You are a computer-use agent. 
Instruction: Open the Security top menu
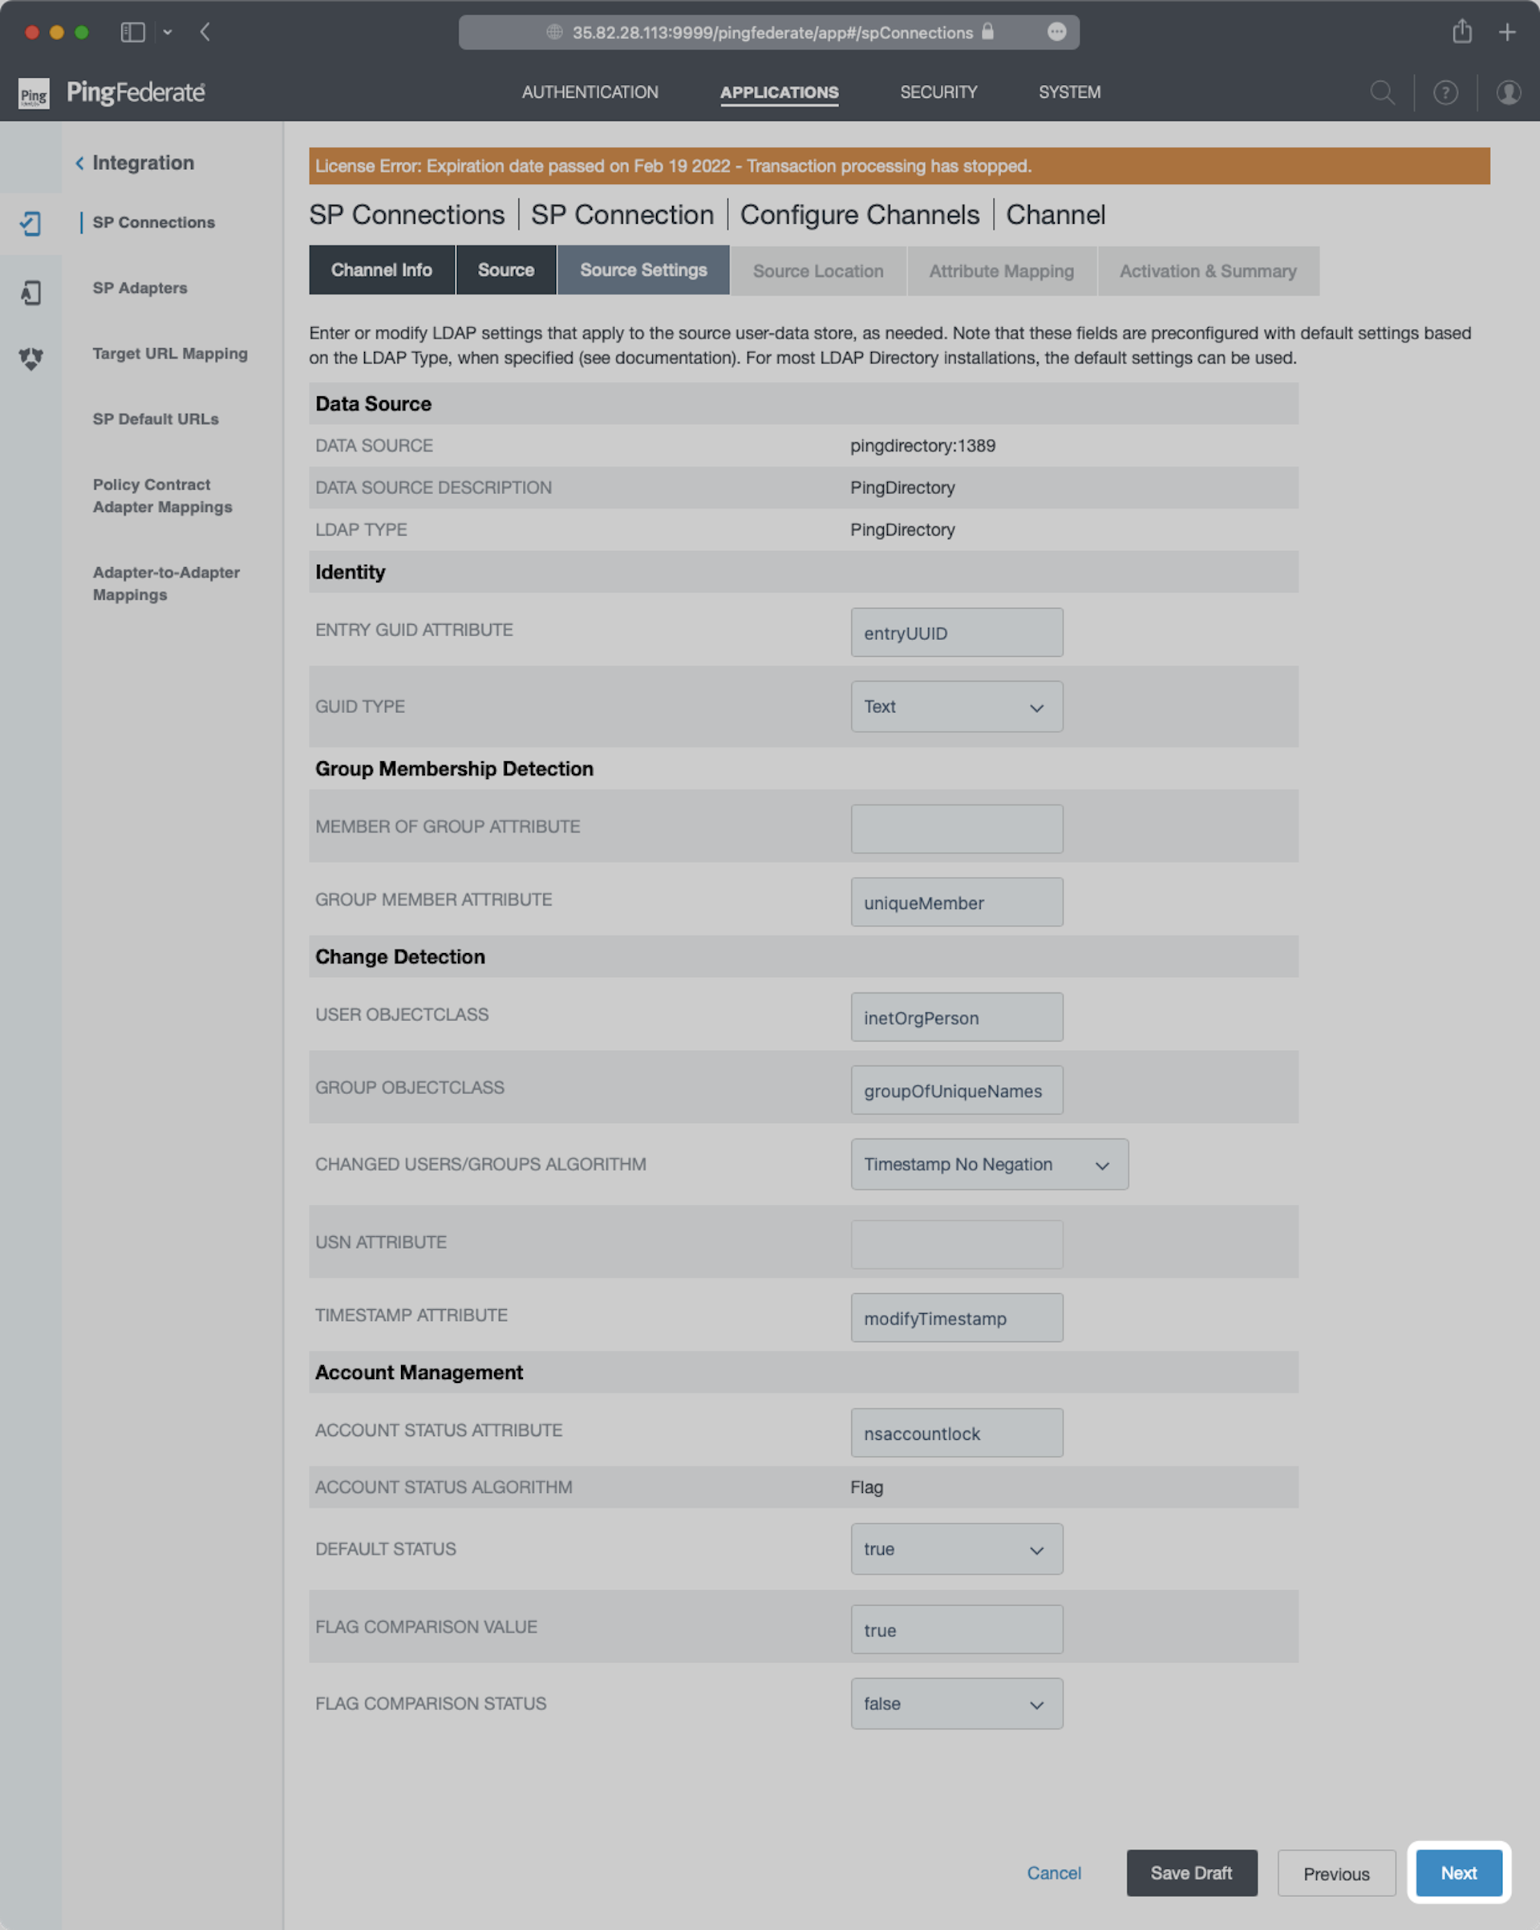point(938,92)
